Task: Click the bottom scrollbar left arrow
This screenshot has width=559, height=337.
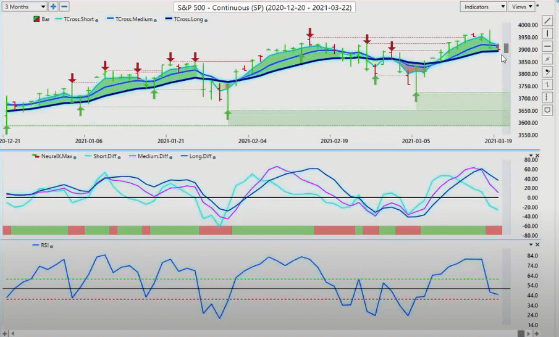Action: click(x=13, y=334)
